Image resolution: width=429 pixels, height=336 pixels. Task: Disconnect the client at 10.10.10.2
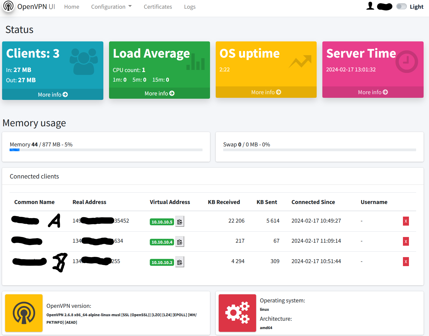point(406,262)
